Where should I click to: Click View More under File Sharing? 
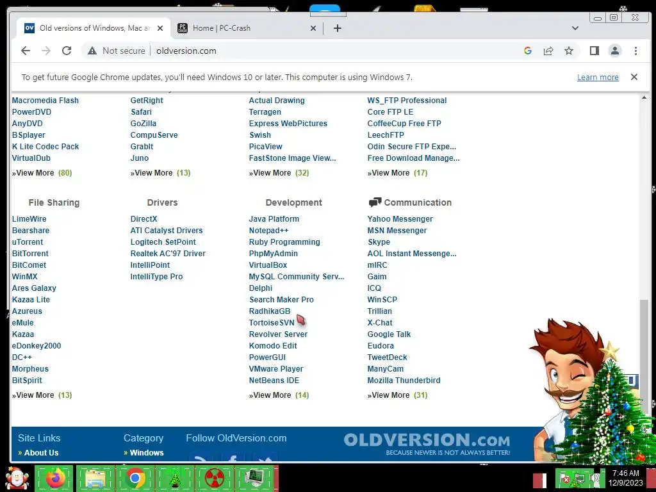42,395
